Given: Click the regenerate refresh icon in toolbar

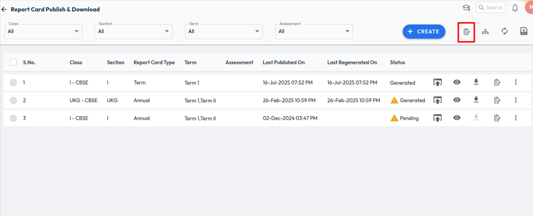Looking at the screenshot, I should pyautogui.click(x=504, y=31).
